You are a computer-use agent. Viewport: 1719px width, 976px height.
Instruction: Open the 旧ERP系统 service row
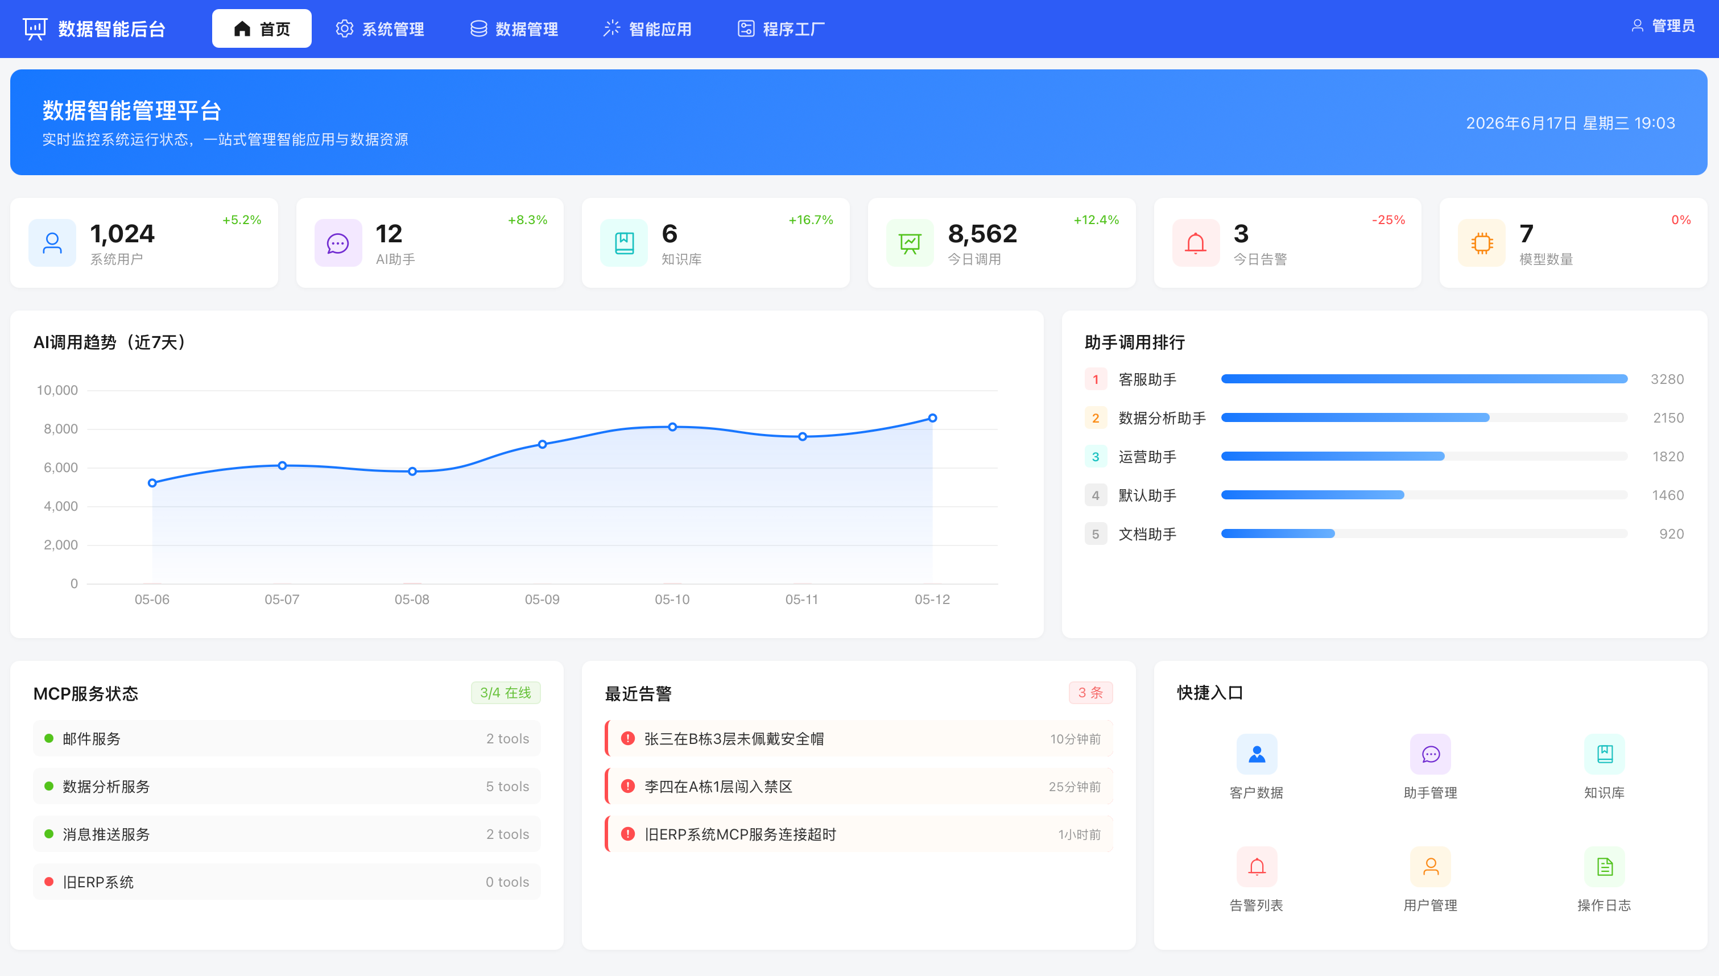click(287, 882)
